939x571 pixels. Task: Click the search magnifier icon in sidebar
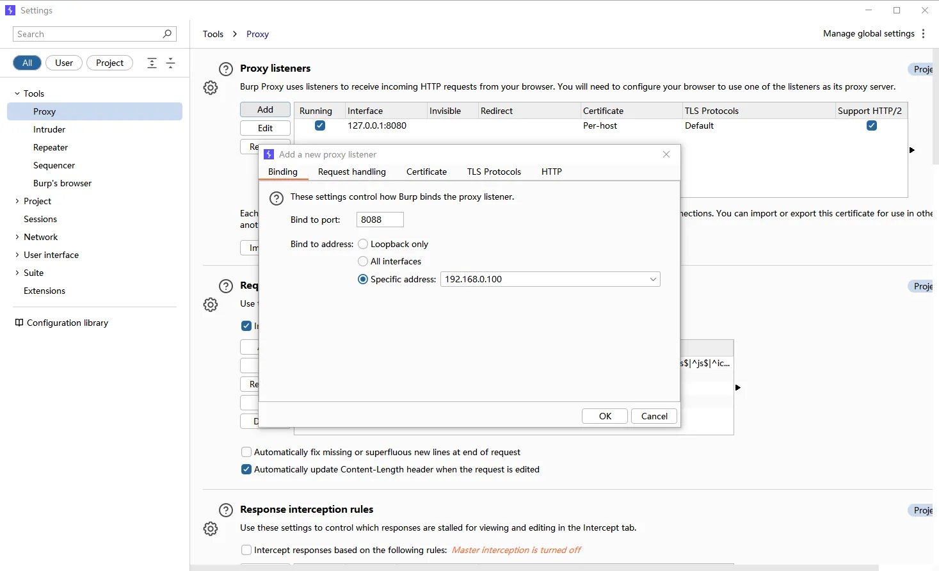(167, 34)
